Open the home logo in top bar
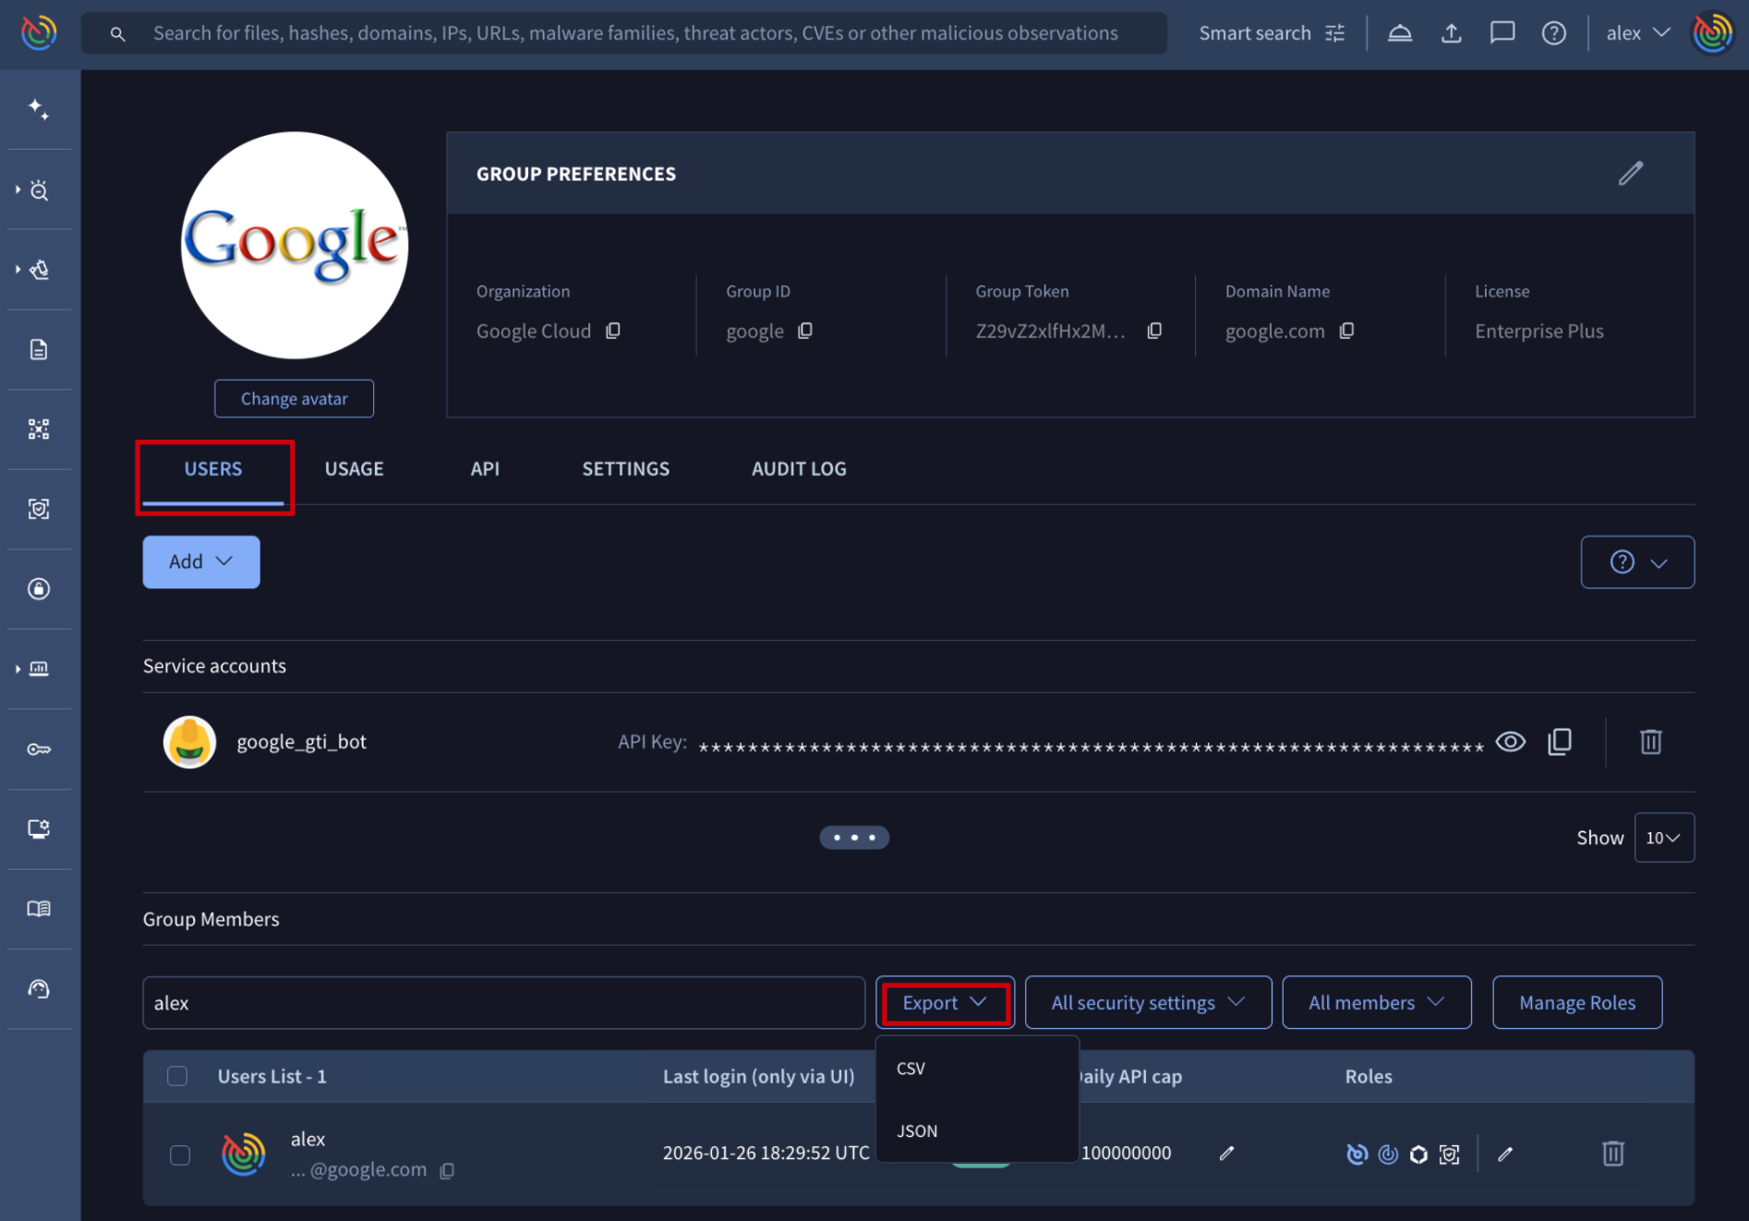Screen dimensions: 1749x1221 tap(39, 33)
